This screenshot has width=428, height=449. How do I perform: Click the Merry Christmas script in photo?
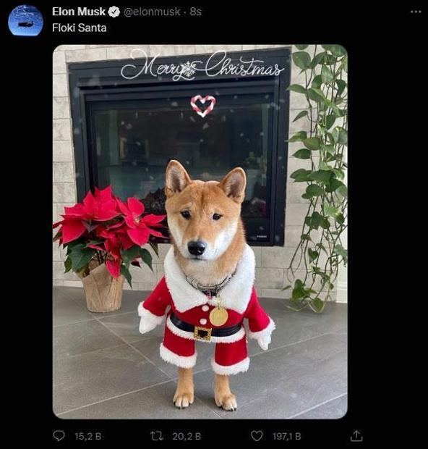point(202,65)
